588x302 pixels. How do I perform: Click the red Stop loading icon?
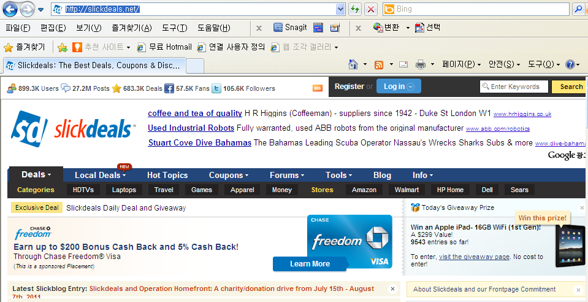point(371,9)
